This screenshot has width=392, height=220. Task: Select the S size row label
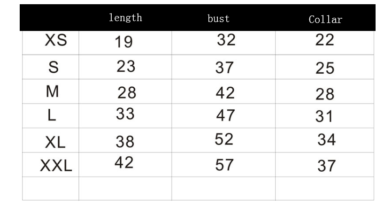(x=54, y=68)
